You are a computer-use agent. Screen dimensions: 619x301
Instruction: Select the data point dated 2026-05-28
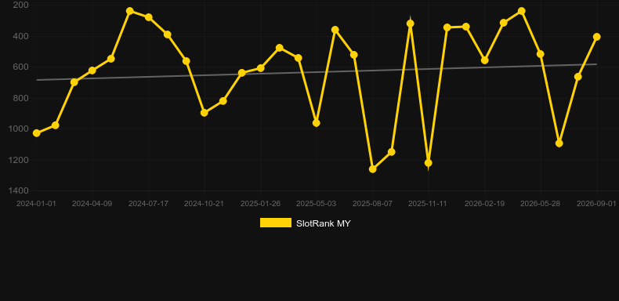(x=541, y=54)
